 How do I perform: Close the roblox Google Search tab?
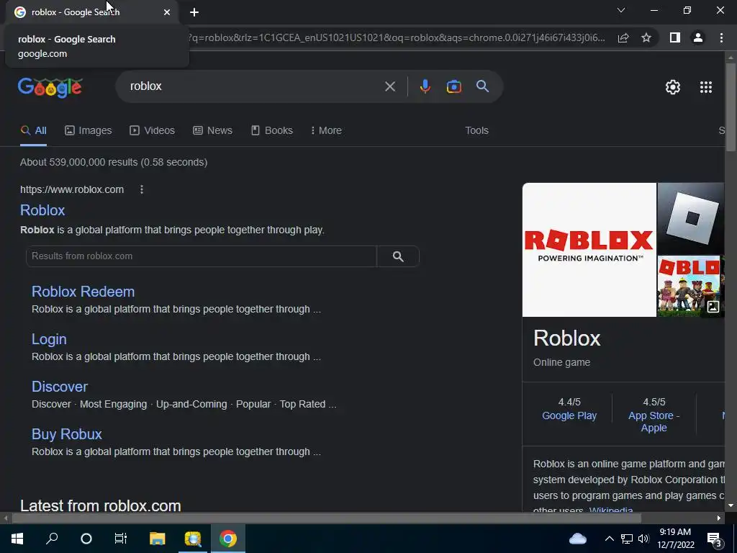pos(167,12)
